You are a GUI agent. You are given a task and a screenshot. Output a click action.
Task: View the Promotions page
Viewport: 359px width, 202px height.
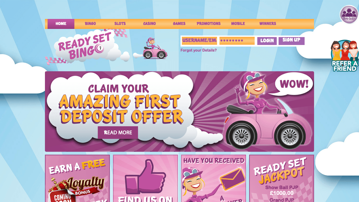(209, 24)
